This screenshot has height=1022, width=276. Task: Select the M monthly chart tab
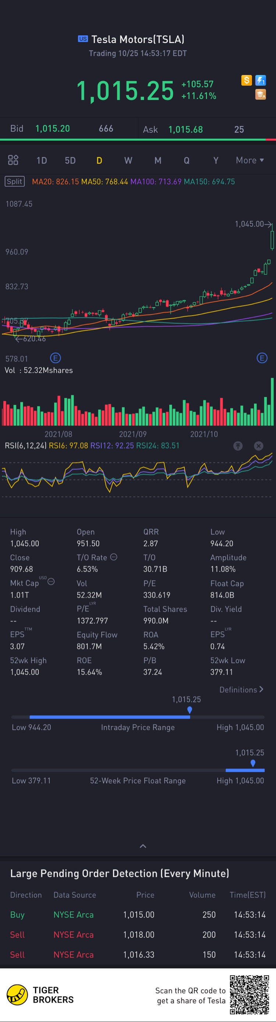158,160
